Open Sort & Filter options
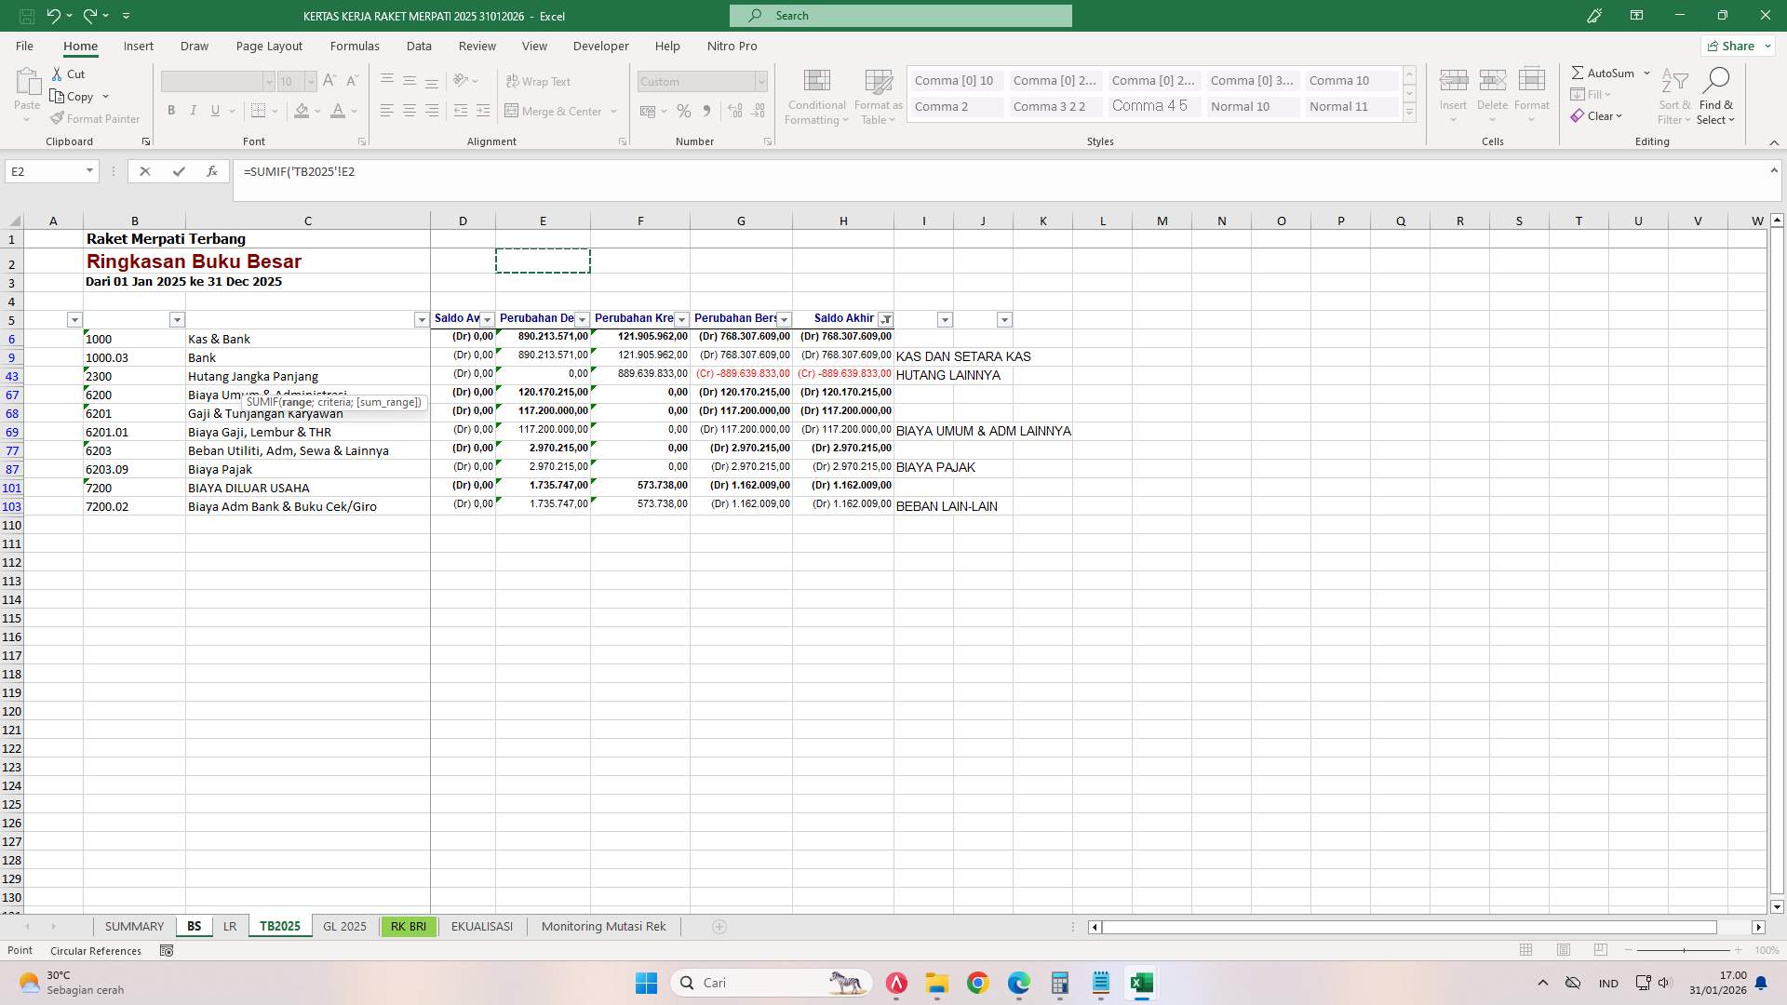The height and width of the screenshot is (1005, 1787). click(x=1673, y=96)
